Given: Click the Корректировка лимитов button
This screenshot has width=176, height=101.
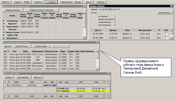Looking at the screenshot, I should (x=41, y=10).
